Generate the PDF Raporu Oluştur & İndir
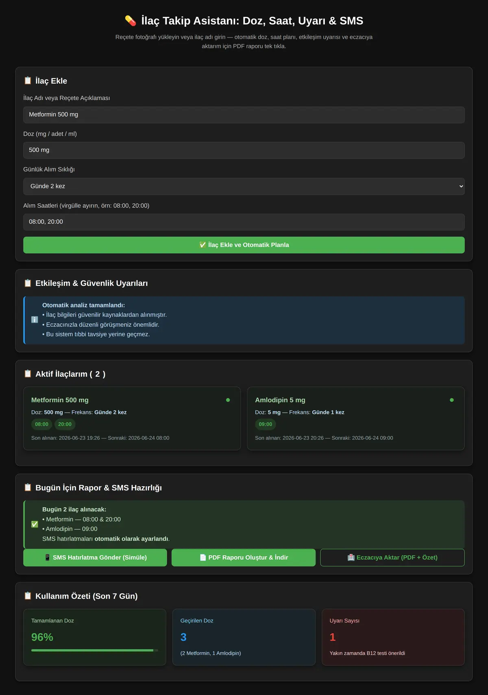The width and height of the screenshot is (488, 695). [244, 557]
